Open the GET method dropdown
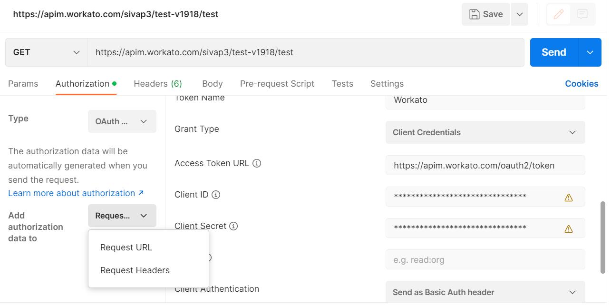611x307 pixels. point(46,52)
